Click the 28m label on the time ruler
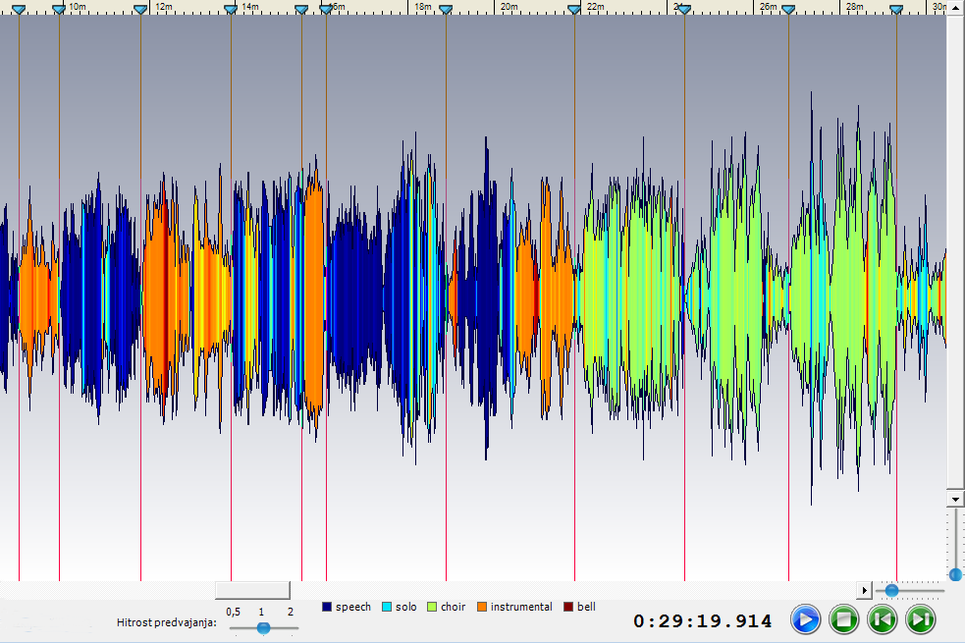The height and width of the screenshot is (643, 965). click(854, 6)
